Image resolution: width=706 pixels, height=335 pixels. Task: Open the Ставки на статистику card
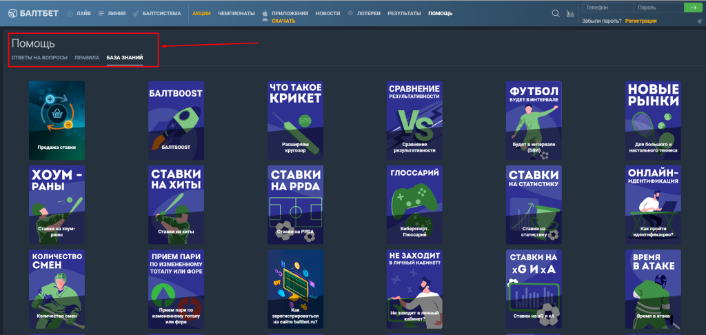(x=534, y=205)
